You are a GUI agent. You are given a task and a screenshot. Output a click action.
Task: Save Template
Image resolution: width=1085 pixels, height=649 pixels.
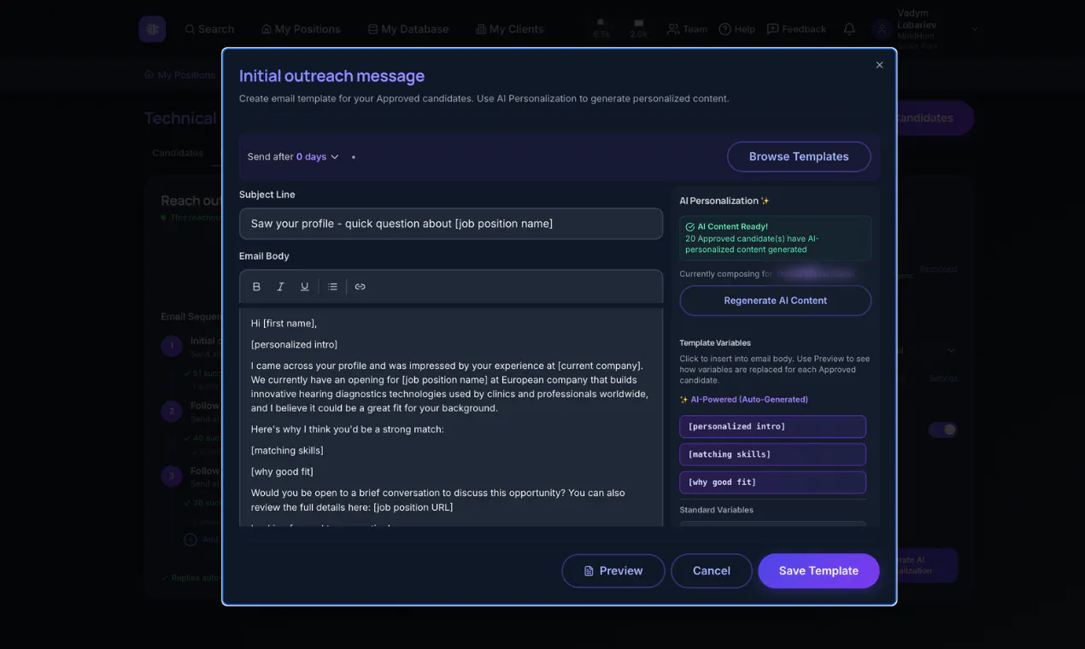[x=818, y=570]
